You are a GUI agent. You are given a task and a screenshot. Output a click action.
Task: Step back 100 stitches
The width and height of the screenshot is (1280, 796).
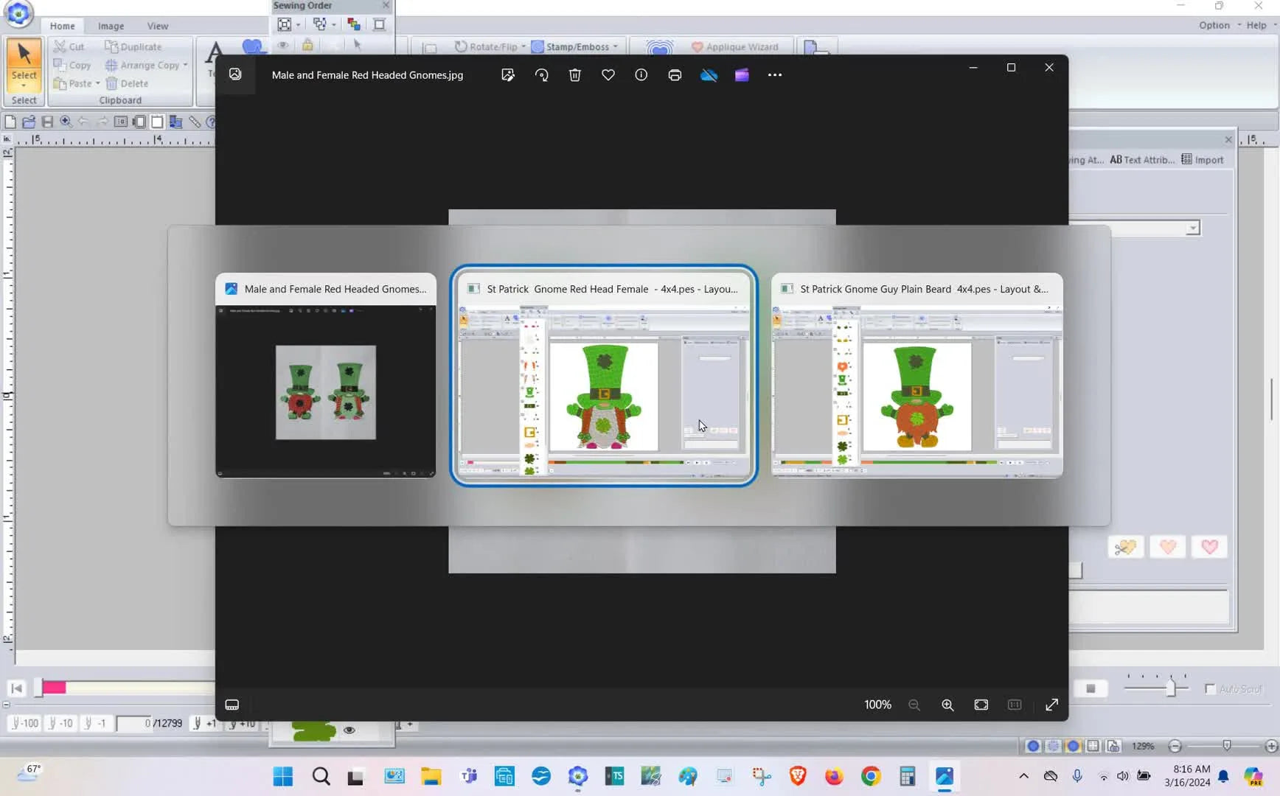pyautogui.click(x=24, y=723)
